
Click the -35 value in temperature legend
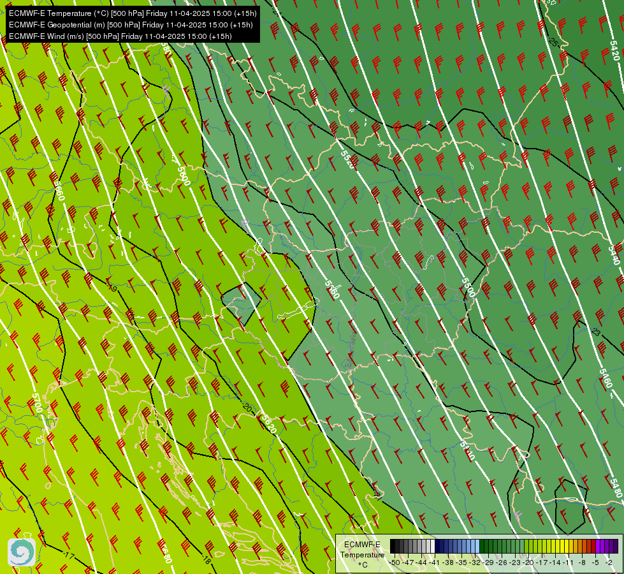pos(462,563)
